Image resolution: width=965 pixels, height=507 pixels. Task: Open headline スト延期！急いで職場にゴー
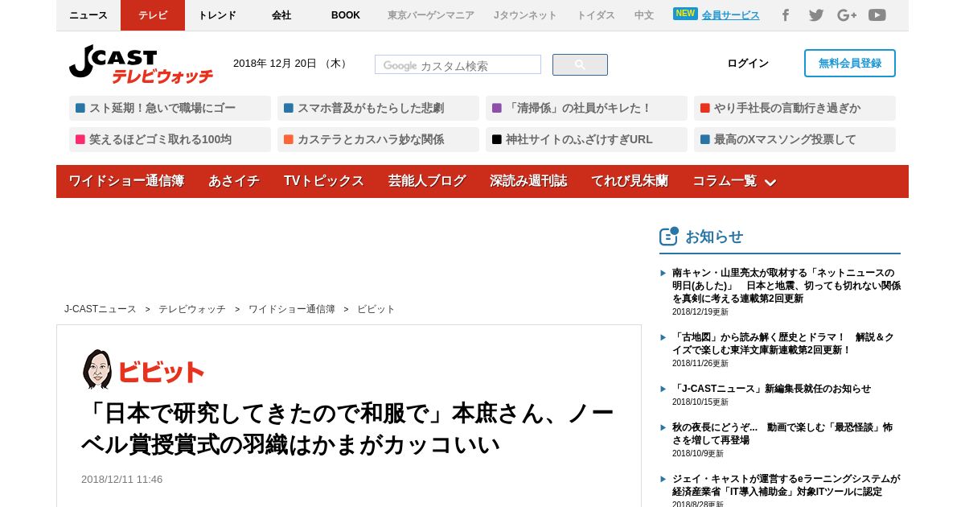pos(170,108)
